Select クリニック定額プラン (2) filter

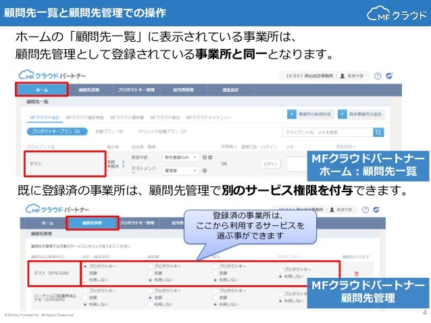162,131
